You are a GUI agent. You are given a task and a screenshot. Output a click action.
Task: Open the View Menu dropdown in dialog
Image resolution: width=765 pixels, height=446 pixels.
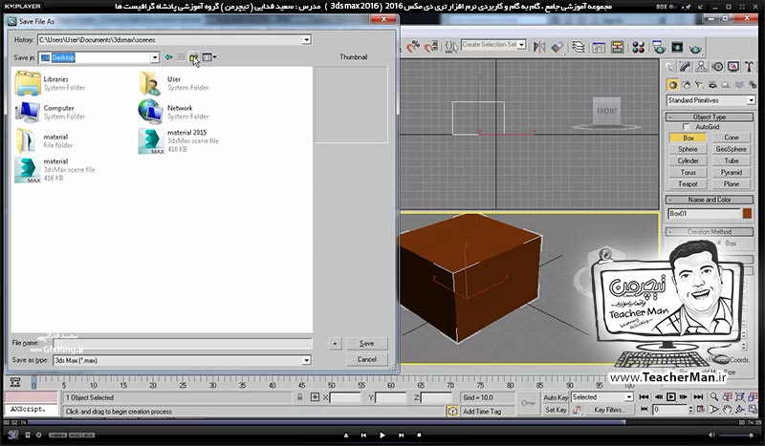click(x=209, y=57)
